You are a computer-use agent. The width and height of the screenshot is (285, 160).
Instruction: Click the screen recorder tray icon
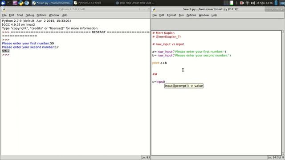click(242, 3)
